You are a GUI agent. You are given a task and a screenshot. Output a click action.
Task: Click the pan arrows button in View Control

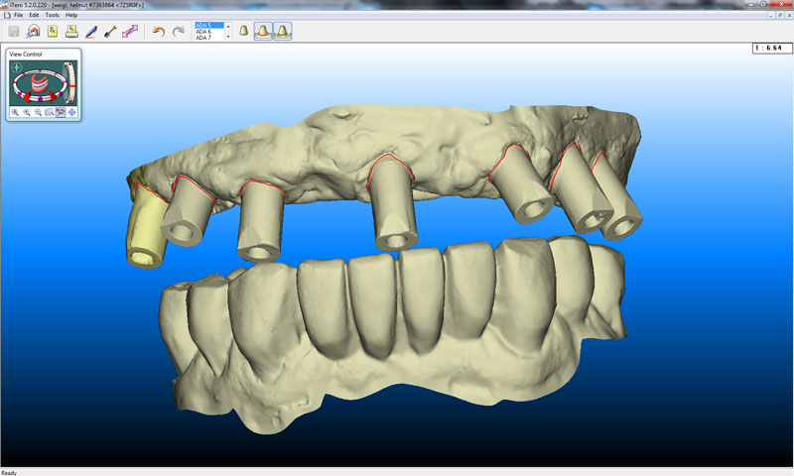click(x=72, y=112)
